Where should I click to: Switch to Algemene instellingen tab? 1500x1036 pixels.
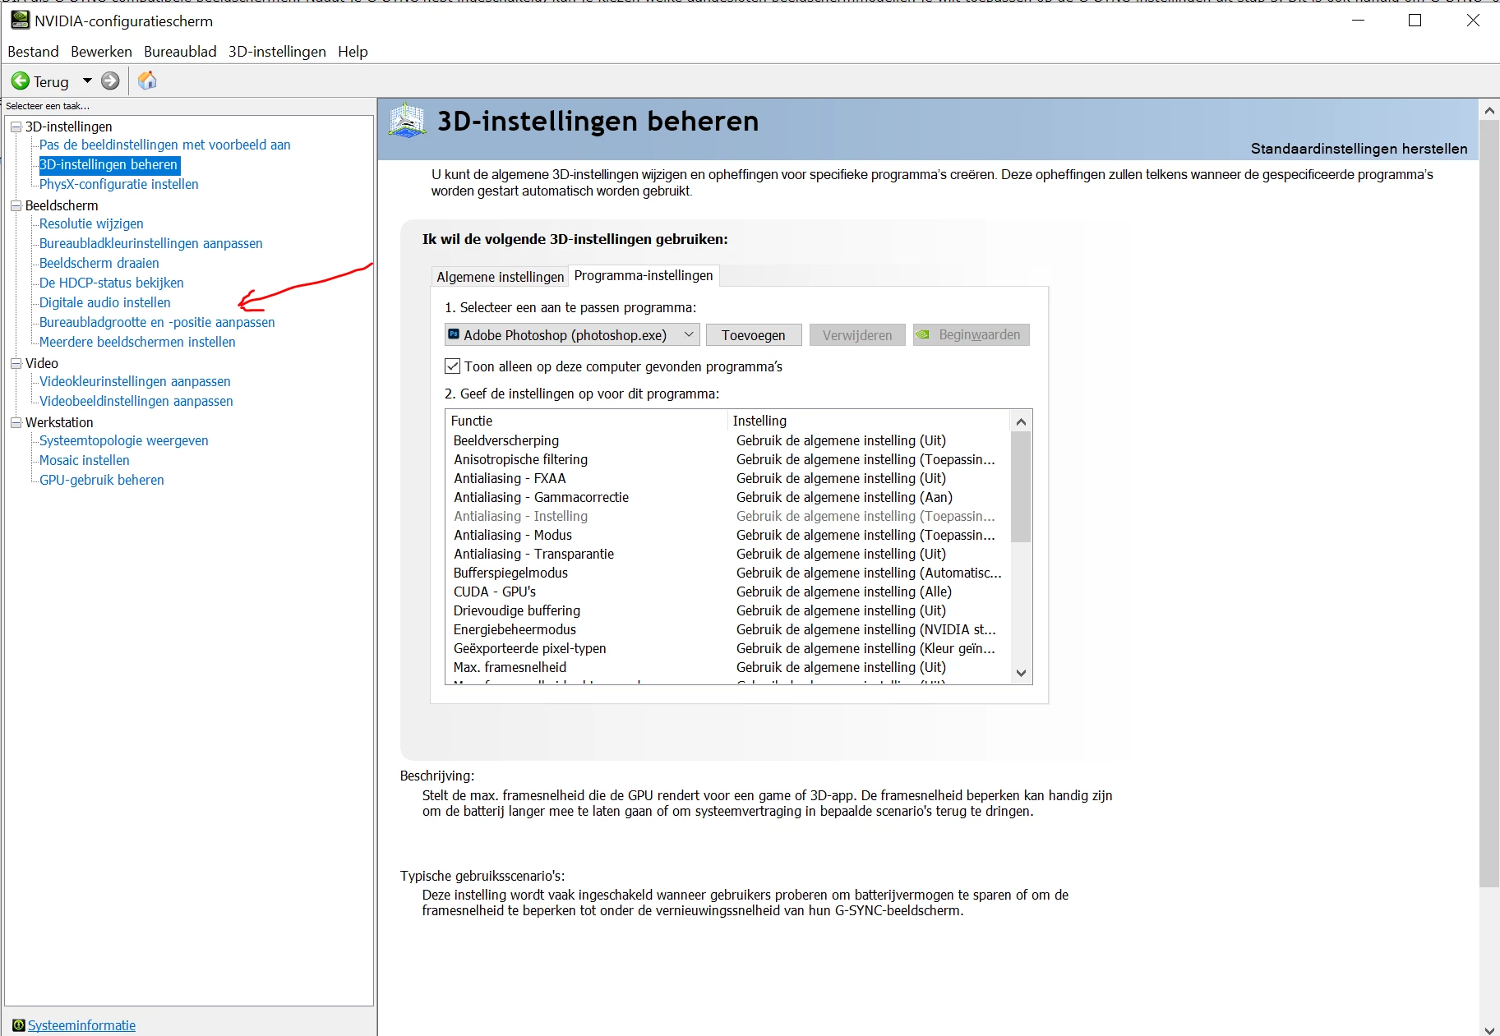pyautogui.click(x=500, y=277)
